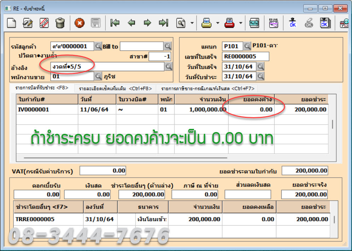352x251 pixels.
Task: Click the customer code input field
Action: coord(72,46)
